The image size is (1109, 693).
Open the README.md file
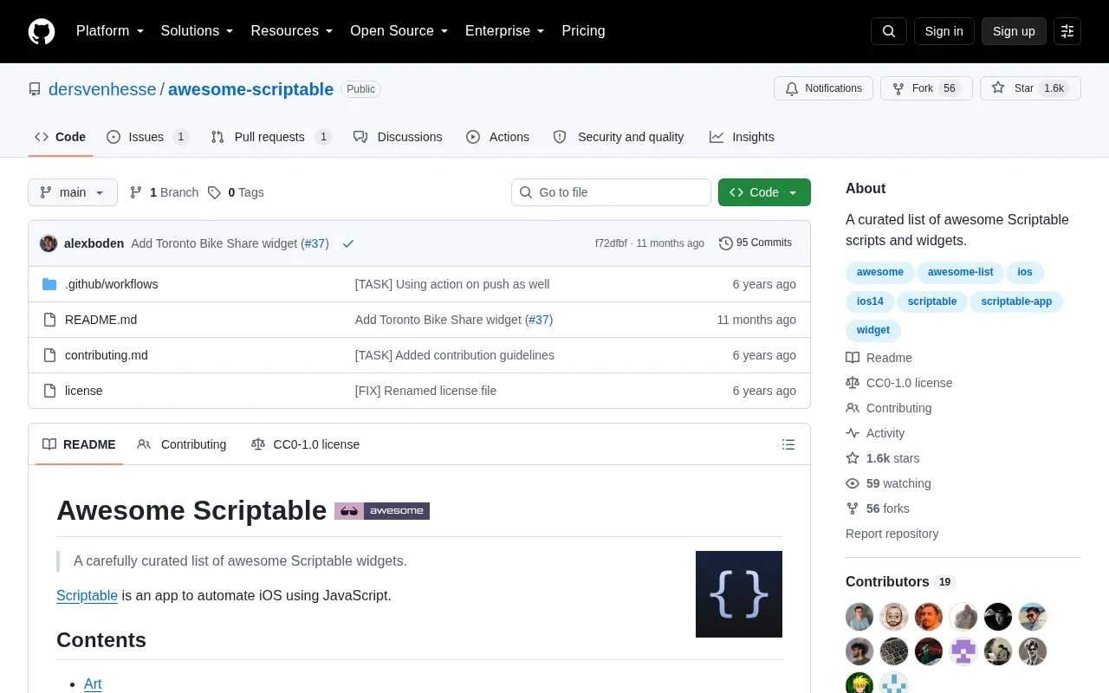pyautogui.click(x=101, y=320)
